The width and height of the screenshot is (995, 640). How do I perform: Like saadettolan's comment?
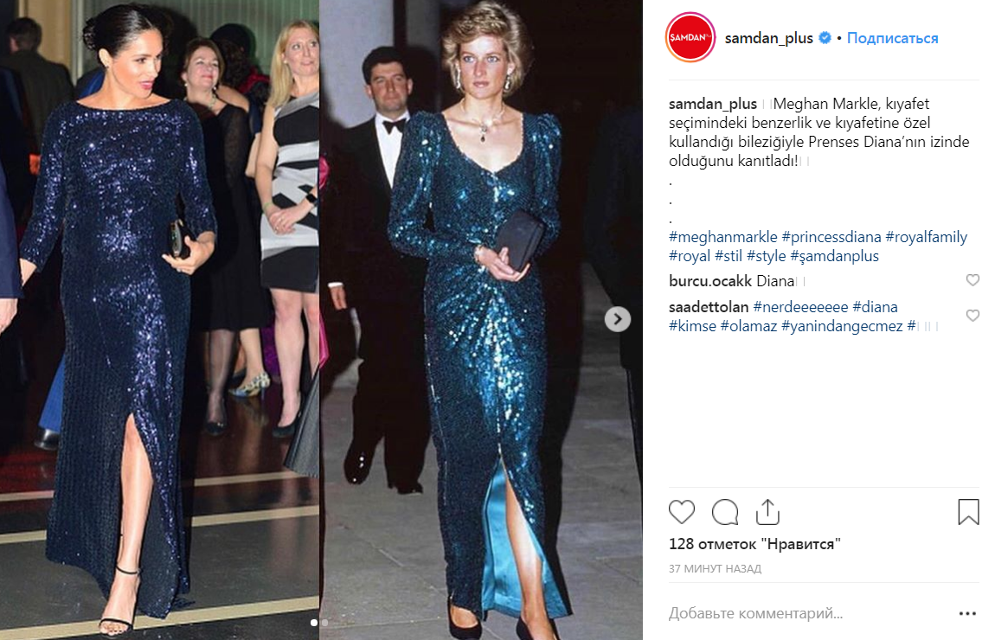pos(973,315)
